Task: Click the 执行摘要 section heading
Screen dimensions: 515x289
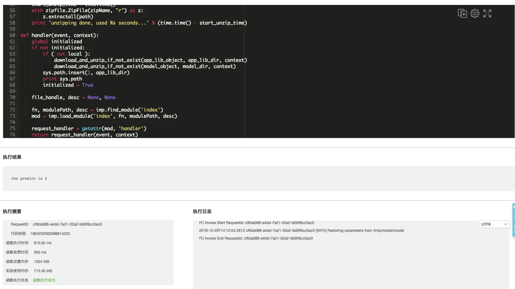Action: pyautogui.click(x=12, y=211)
